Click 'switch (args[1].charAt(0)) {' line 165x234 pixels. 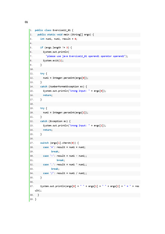coord(60,143)
